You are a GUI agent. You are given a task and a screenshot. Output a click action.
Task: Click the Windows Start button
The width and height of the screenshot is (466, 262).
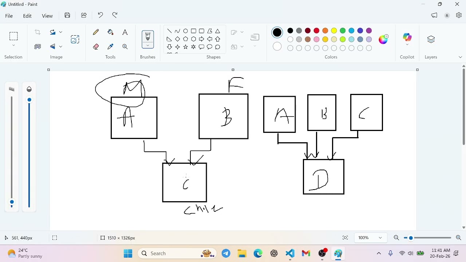coord(128,254)
